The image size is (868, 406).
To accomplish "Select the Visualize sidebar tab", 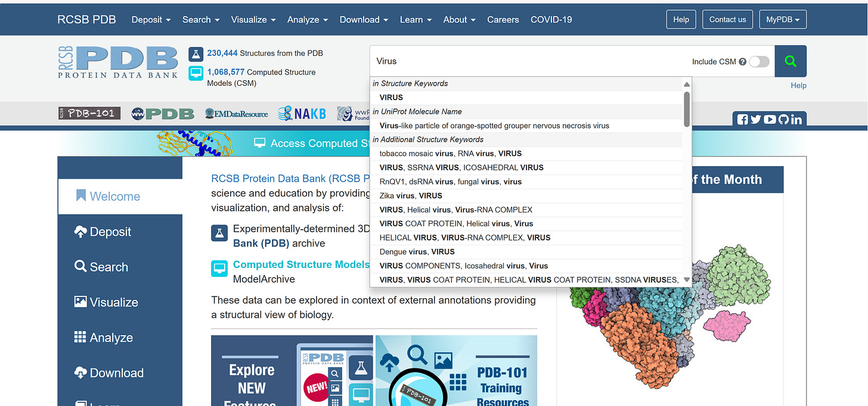I will point(120,302).
